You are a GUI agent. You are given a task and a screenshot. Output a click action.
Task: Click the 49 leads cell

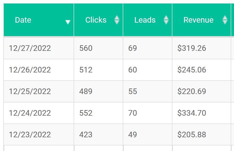pyautogui.click(x=133, y=134)
